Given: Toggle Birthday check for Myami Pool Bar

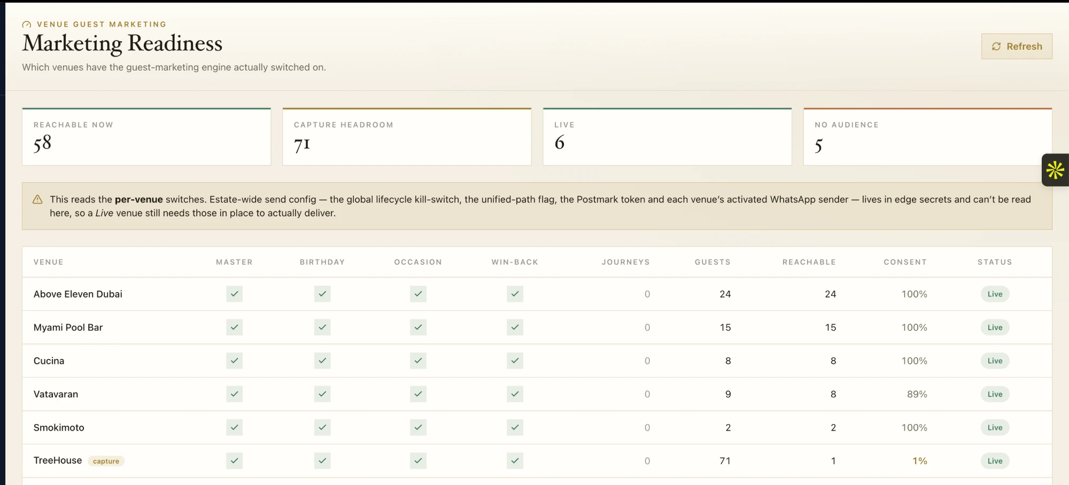Looking at the screenshot, I should click(x=322, y=327).
